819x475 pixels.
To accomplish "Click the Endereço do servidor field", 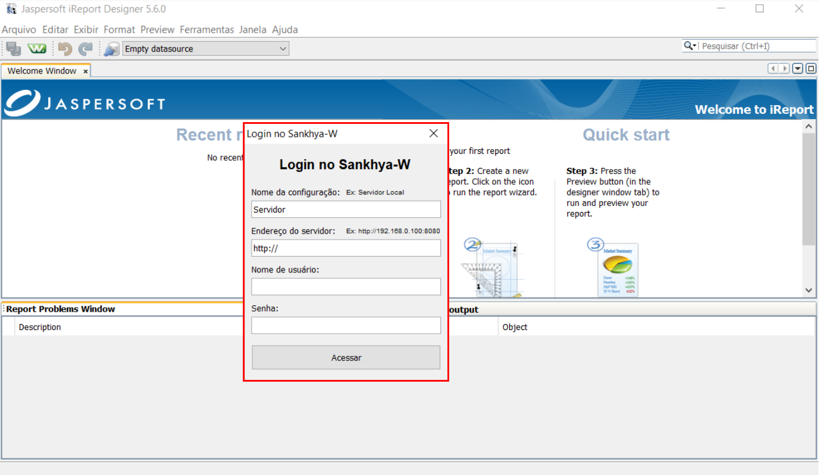I will [346, 248].
